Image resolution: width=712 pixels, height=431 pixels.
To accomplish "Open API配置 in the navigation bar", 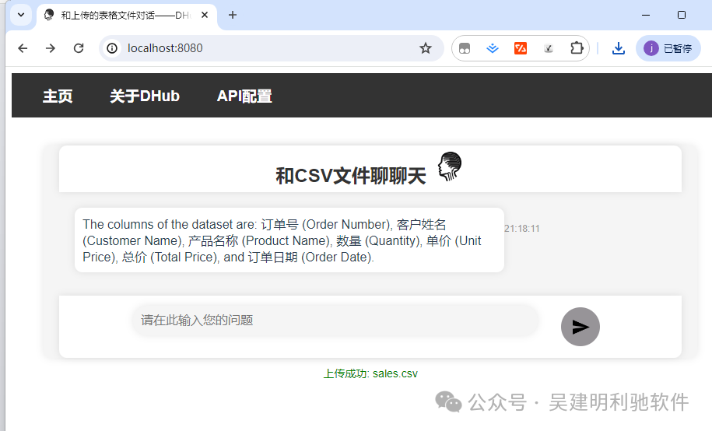I will point(244,96).
